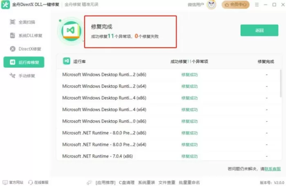
Task: Open the 系统重装 recommended app
Action: coord(146,183)
